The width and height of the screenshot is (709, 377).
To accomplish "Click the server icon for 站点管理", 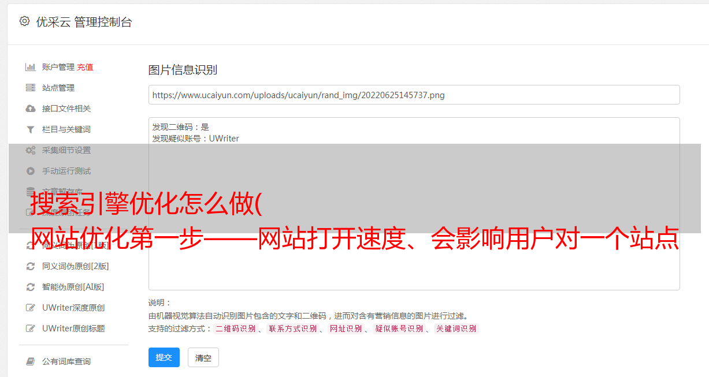I will (31, 88).
